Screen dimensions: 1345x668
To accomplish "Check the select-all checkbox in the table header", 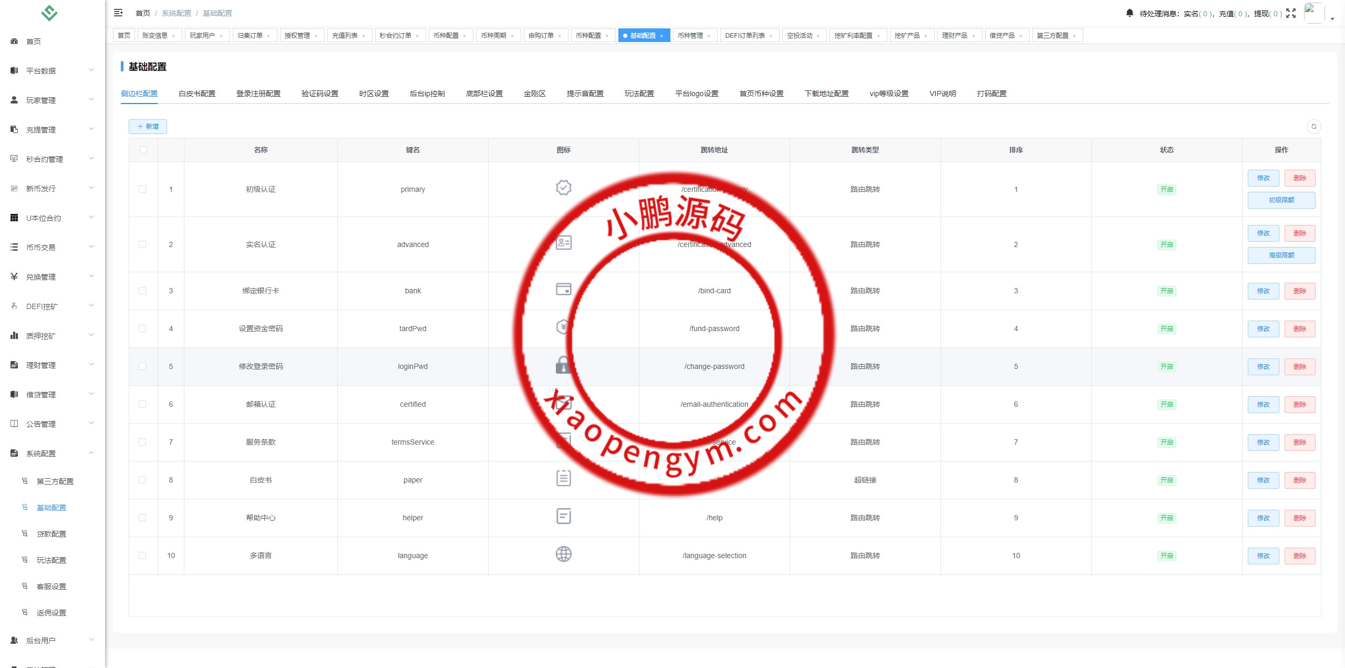I will (x=142, y=150).
